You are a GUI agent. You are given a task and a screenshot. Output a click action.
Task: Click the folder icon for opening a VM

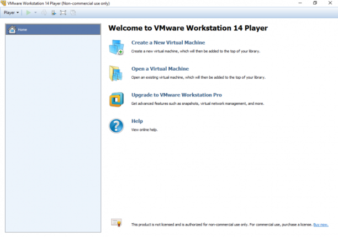116,73
